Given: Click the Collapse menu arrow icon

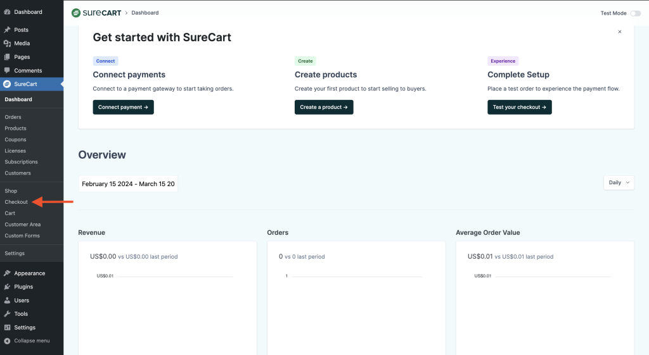Looking at the screenshot, I should click(7, 341).
